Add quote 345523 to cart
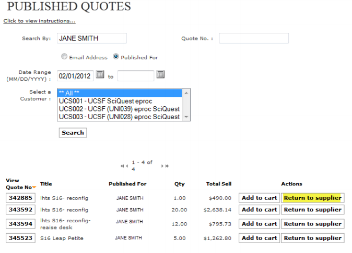This screenshot has width=352, height=253. coord(259,238)
